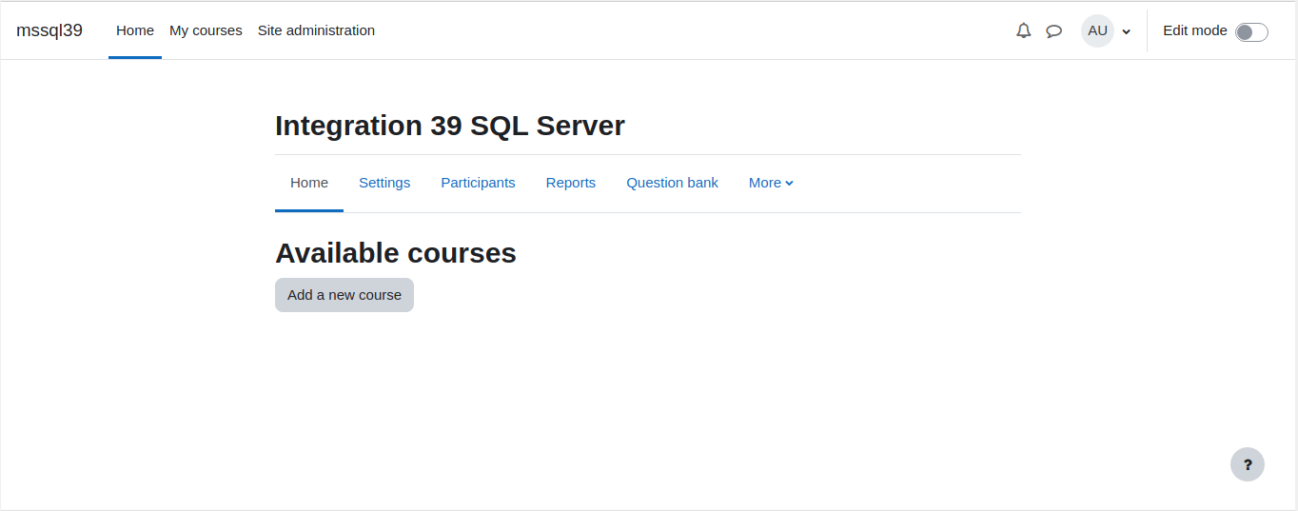Toggle the Edit mode switch
This screenshot has width=1298, height=511.
coord(1251,32)
